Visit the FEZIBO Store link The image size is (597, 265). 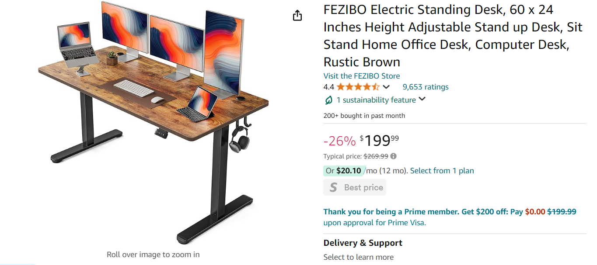pyautogui.click(x=361, y=76)
